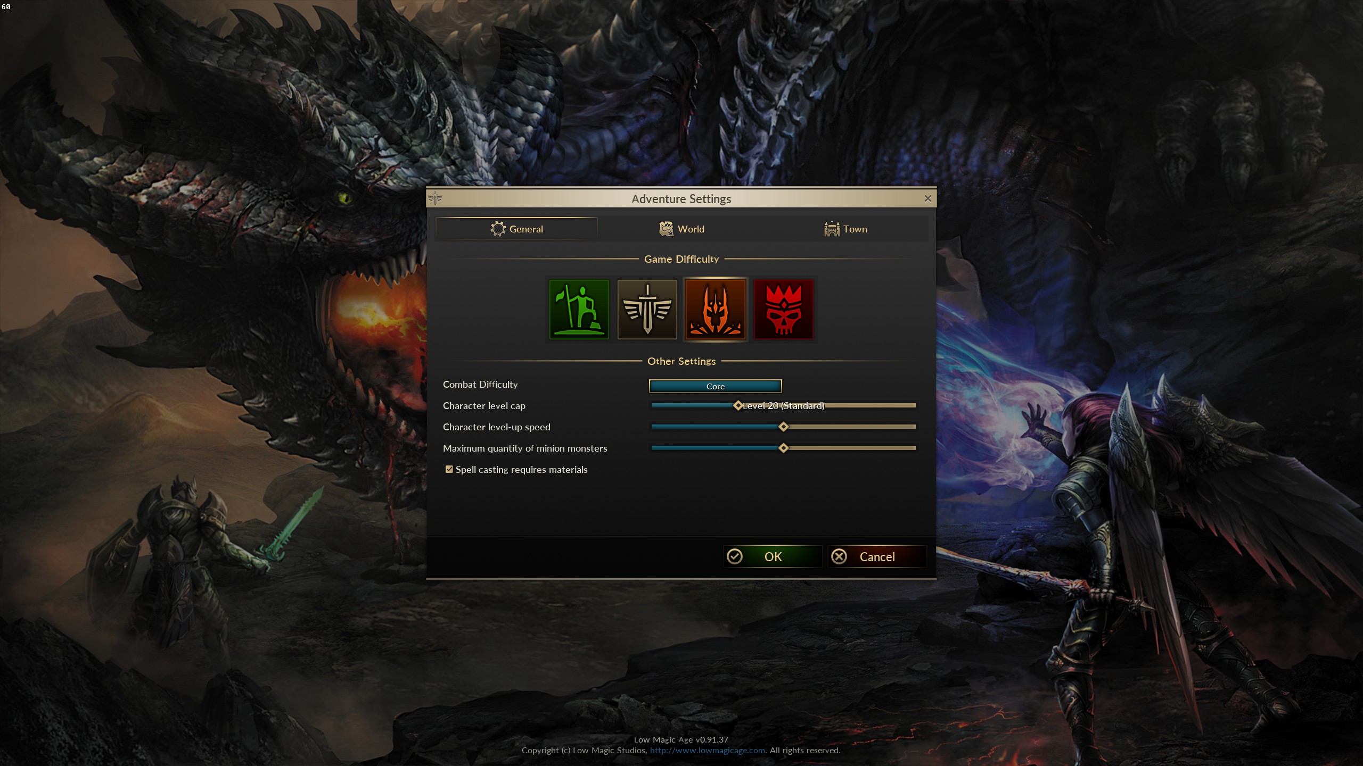
Task: Click the Adventure Settings title bar
Action: pyautogui.click(x=681, y=198)
